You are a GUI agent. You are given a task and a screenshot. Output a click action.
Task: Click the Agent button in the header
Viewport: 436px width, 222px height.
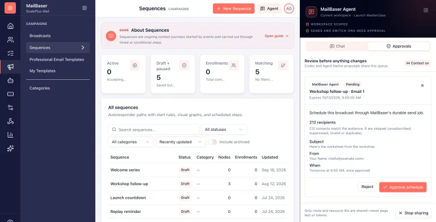point(269,8)
